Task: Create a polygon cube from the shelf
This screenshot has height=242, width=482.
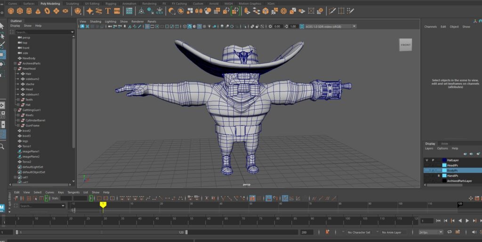Action: (x=20, y=11)
